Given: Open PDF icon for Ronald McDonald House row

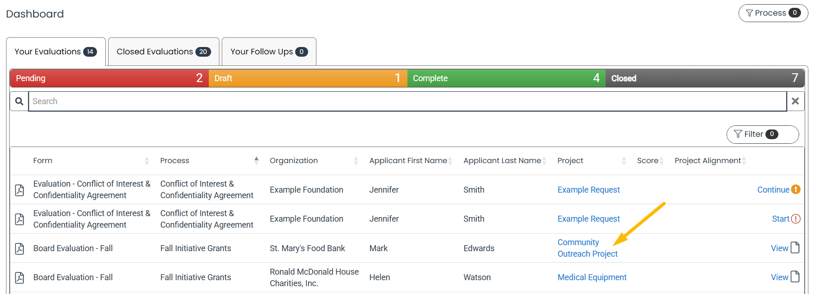Looking at the screenshot, I should tap(19, 277).
